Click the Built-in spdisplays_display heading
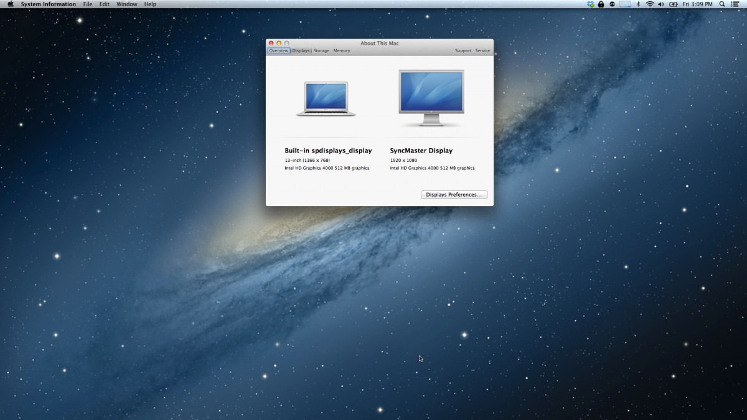Image resolution: width=747 pixels, height=420 pixels. 328,151
